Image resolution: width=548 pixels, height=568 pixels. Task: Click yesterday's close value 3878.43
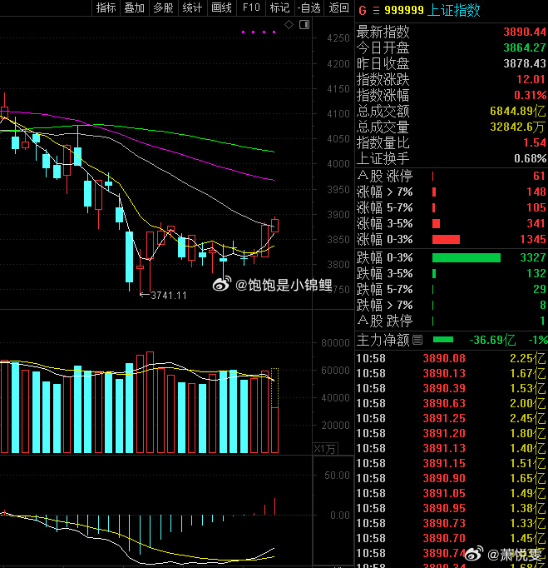tap(525, 63)
